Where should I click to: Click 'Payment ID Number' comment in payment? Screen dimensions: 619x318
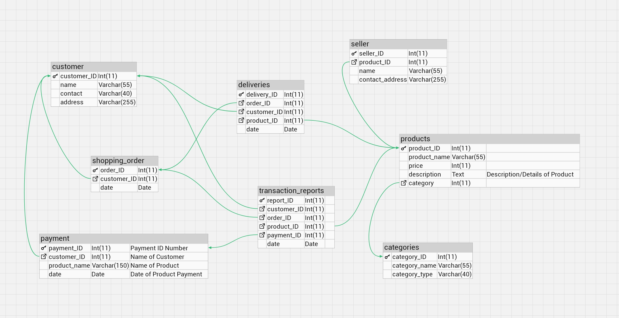pyautogui.click(x=159, y=248)
